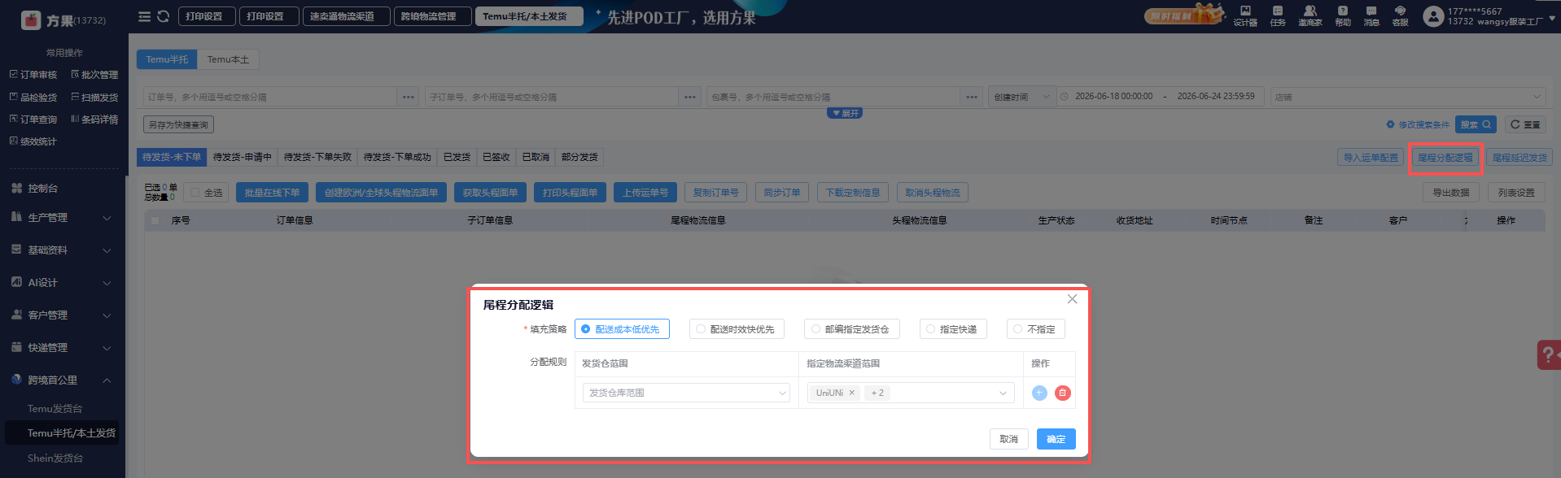Viewport: 1561px width, 478px height.
Task: Open the 创建时间 dropdown
Action: click(1022, 97)
